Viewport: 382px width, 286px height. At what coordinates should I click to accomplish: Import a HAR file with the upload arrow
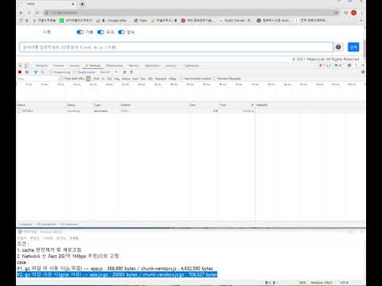tap(125, 72)
